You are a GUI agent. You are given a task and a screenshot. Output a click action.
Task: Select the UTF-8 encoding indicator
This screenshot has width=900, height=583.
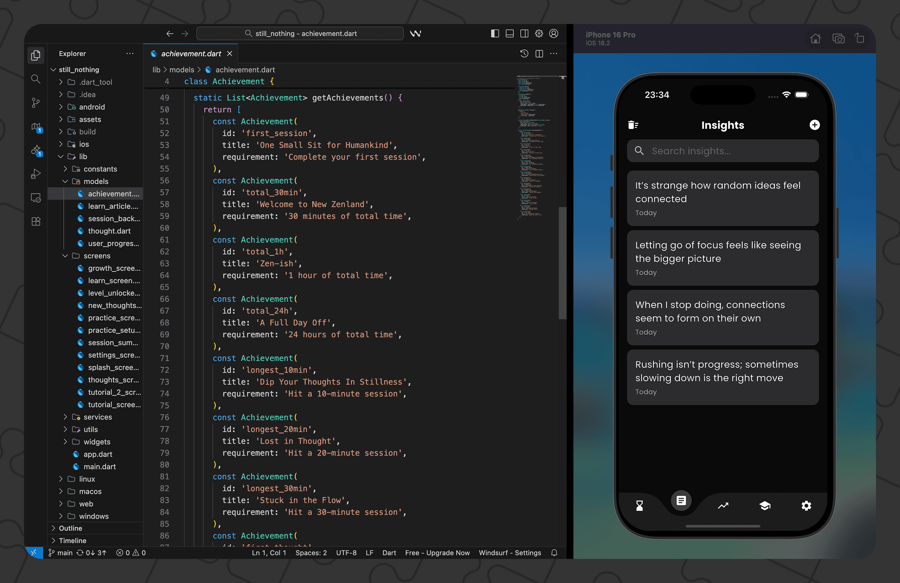click(x=346, y=553)
